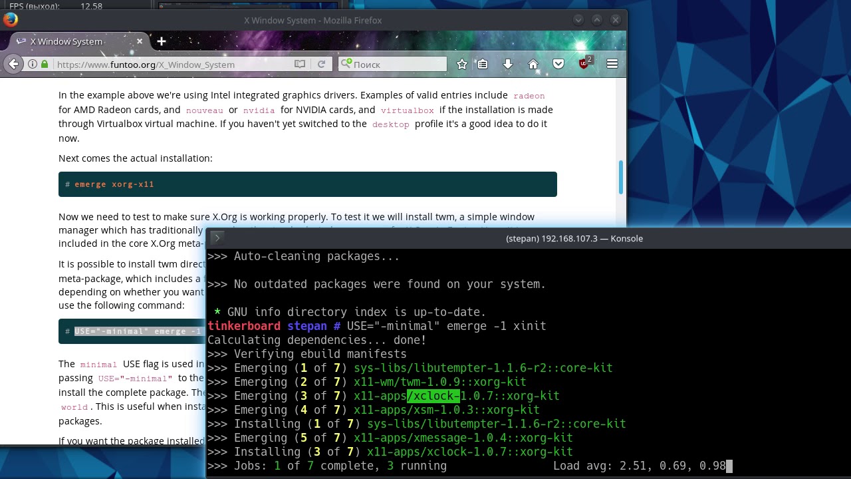This screenshot has height=479, width=851.
Task: Click the 'desktop' profile code word
Action: [x=391, y=124]
